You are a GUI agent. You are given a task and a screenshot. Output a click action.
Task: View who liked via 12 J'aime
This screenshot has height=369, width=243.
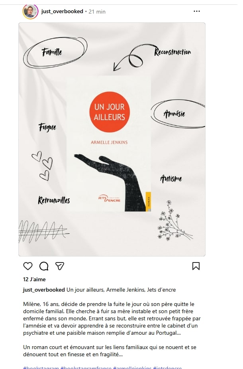click(x=34, y=279)
